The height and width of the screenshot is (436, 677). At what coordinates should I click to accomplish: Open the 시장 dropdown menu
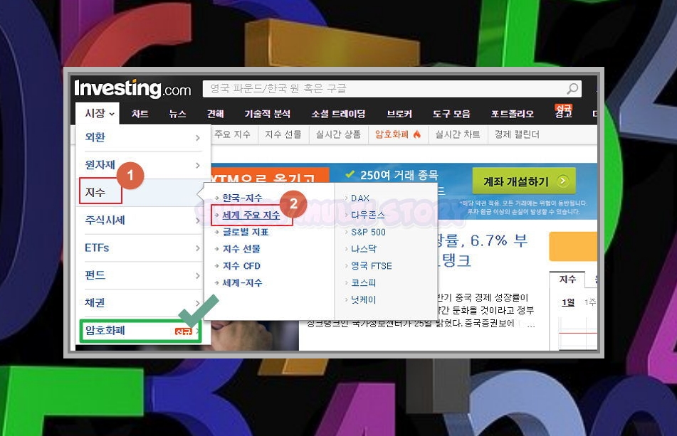click(x=98, y=113)
